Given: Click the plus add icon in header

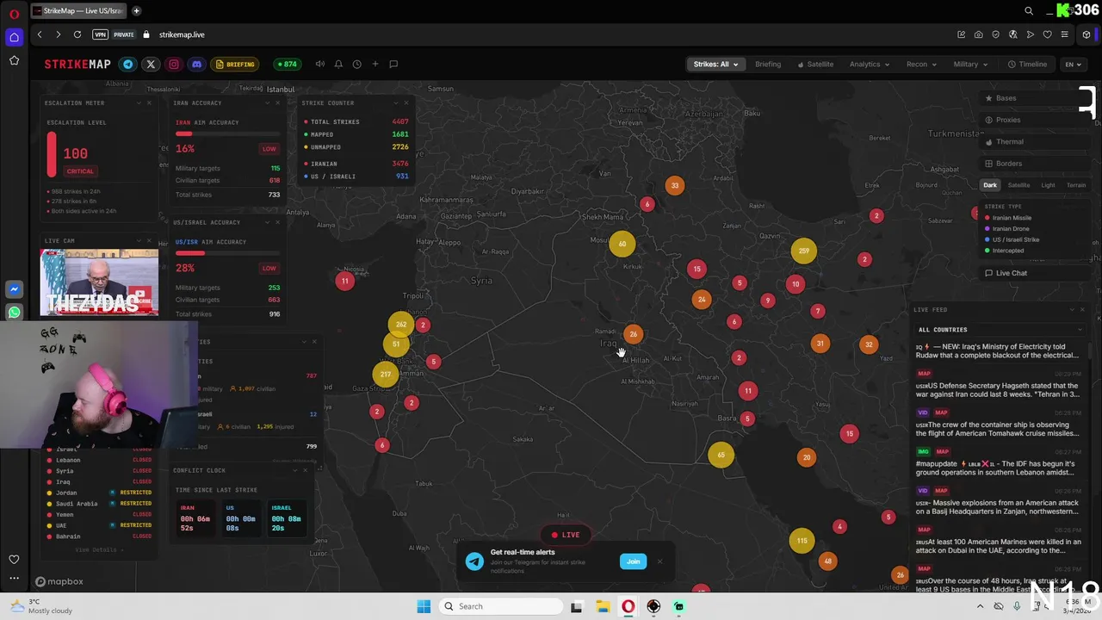Looking at the screenshot, I should 375,64.
